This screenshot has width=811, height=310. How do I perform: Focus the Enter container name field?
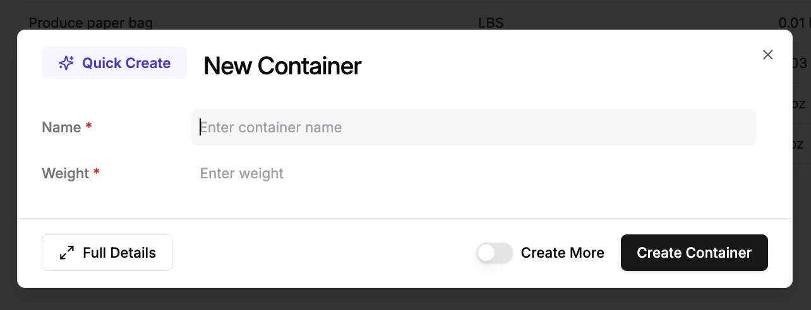click(x=474, y=127)
